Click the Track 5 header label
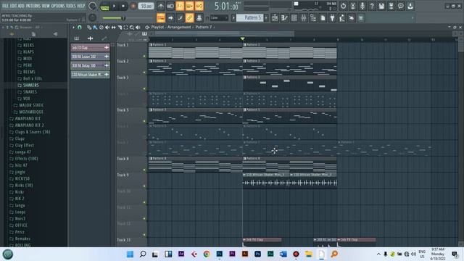 [123, 110]
